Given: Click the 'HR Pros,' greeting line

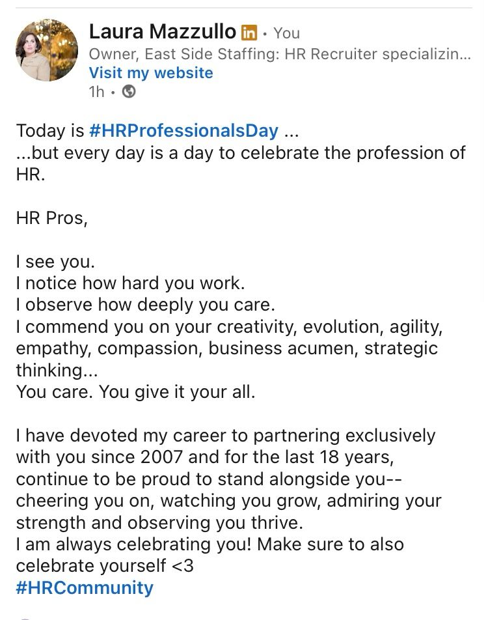Looking at the screenshot, I should click(x=51, y=218).
